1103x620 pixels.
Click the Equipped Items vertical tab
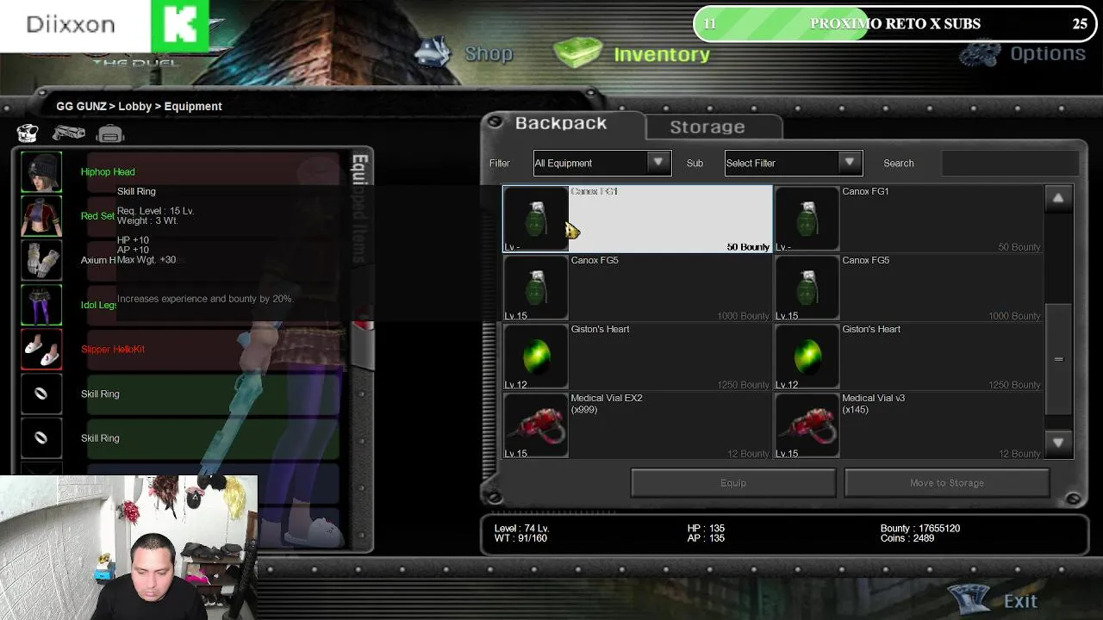pyautogui.click(x=360, y=209)
